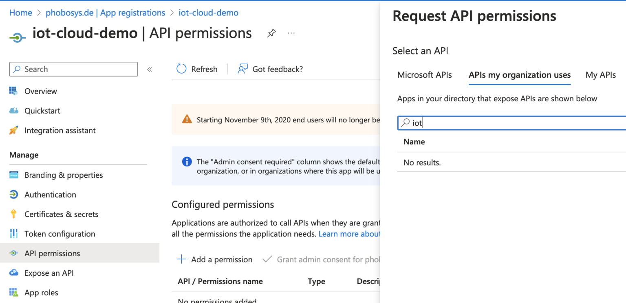The height and width of the screenshot is (303, 626).
Task: Collapse the left sidebar with the double chevron
Action: click(x=150, y=69)
